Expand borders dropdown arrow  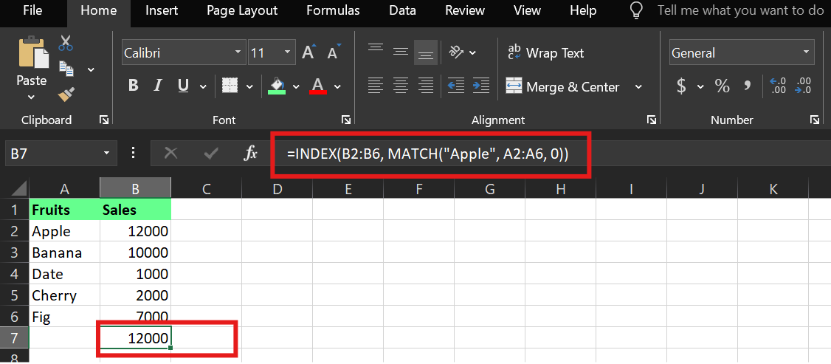249,86
